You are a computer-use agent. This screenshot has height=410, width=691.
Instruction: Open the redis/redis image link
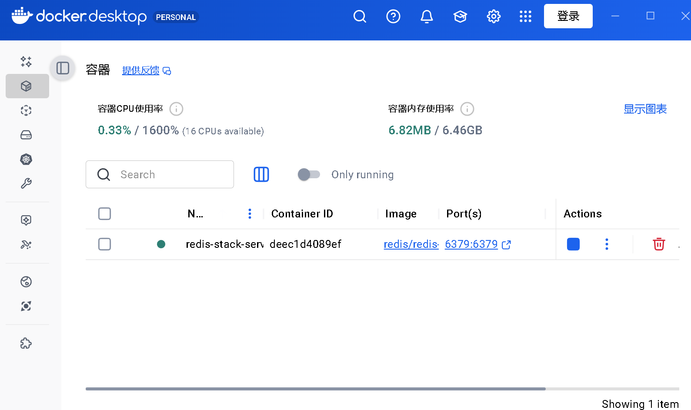[411, 244]
